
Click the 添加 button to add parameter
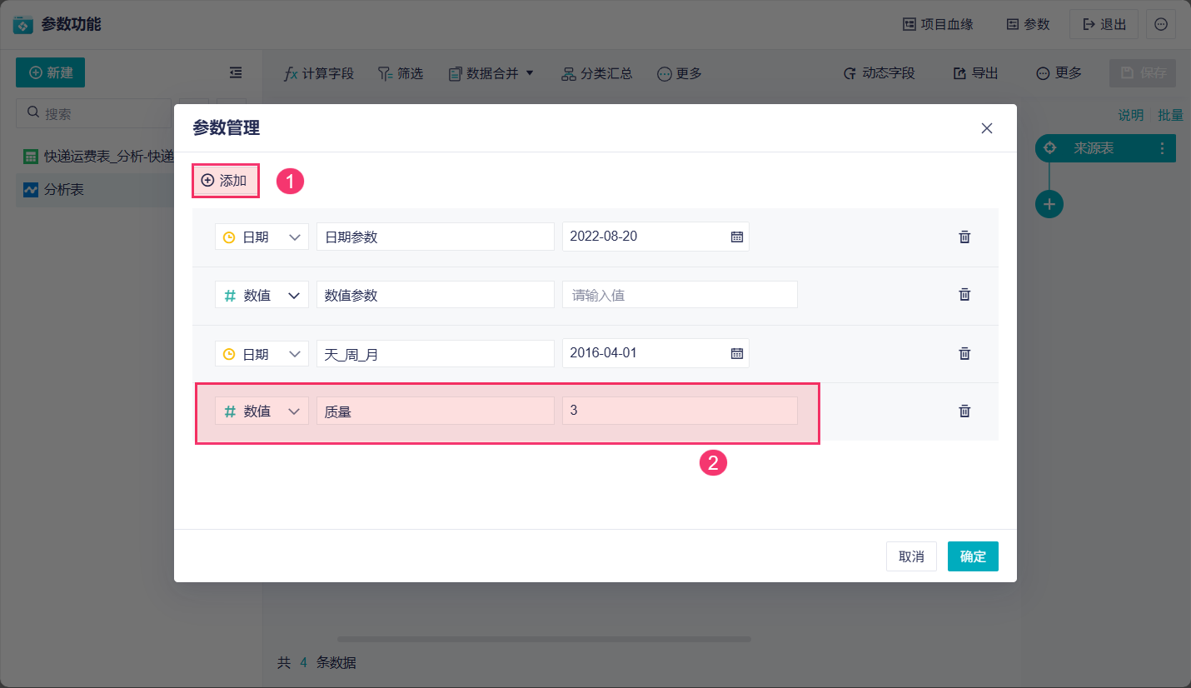click(226, 181)
